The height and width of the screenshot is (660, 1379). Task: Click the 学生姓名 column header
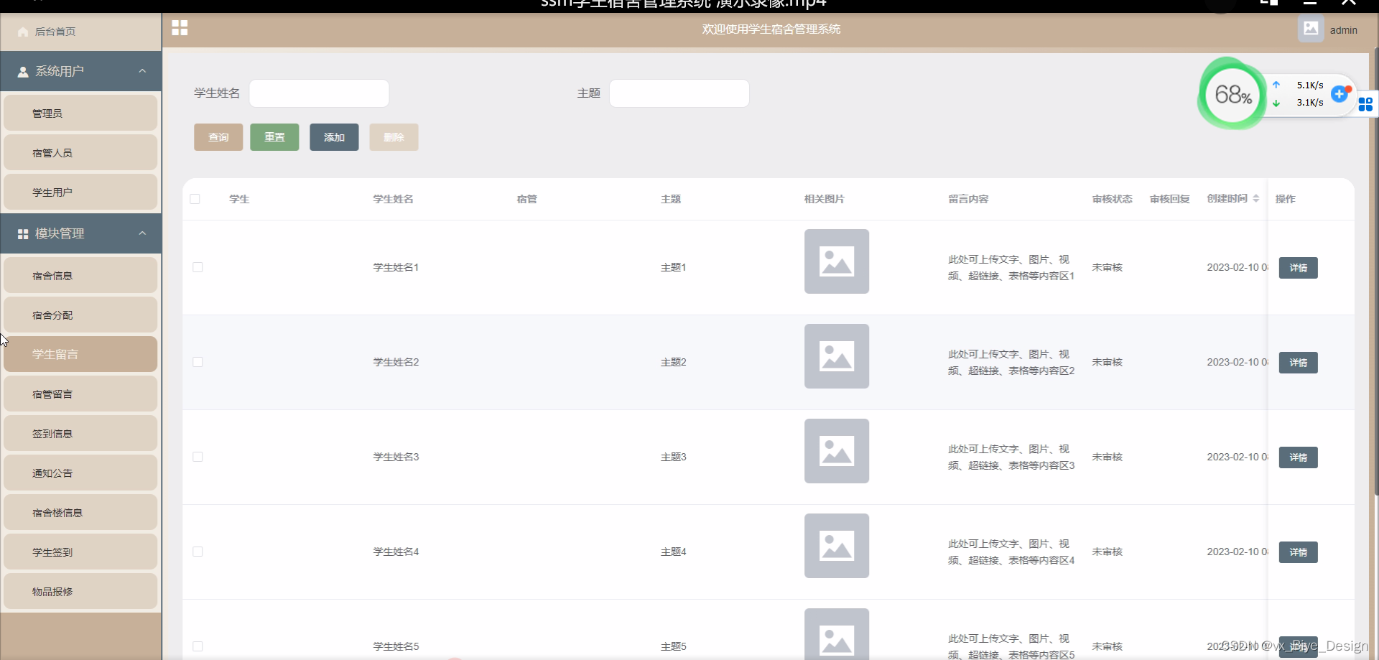393,199
